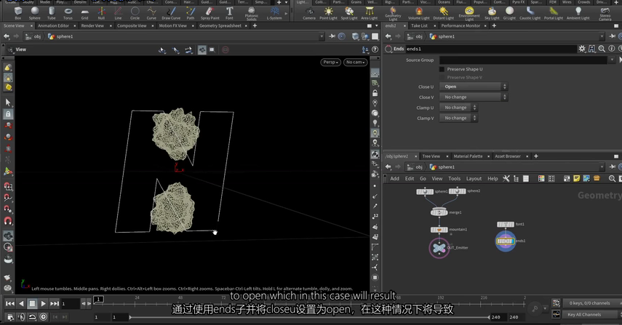Select the Sphere shelf tool
Viewport: 622px width, 325px height.
[x=34, y=13]
